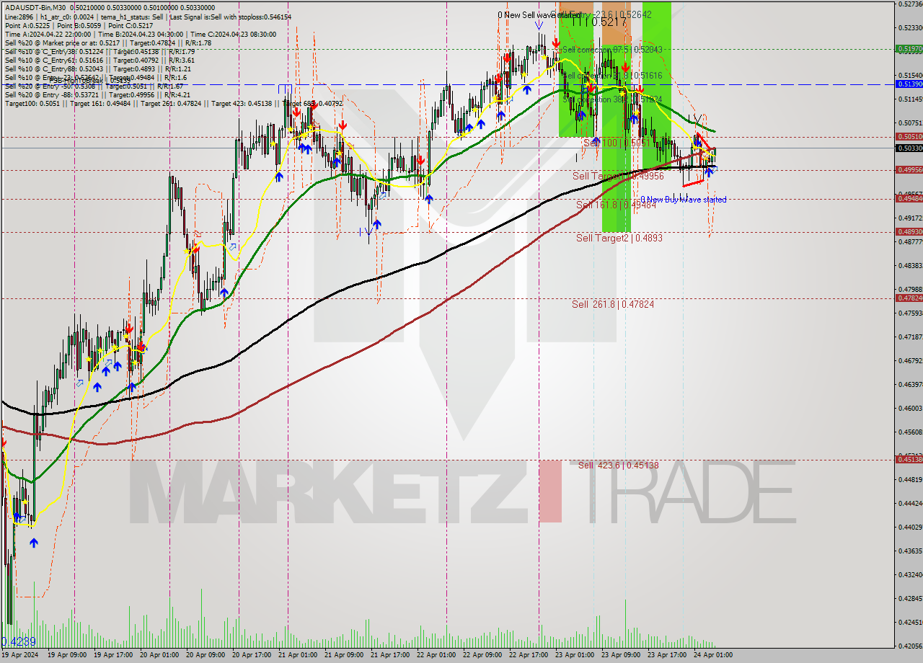The height and width of the screenshot is (663, 923).
Task: Click the 'Sell 423.6 | 0.45138' label
Action: click(618, 466)
